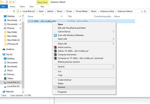This screenshot has width=150, height=104.
Task: Click the new folder icon in quick access toolbar
Action: click(x=10, y=2)
